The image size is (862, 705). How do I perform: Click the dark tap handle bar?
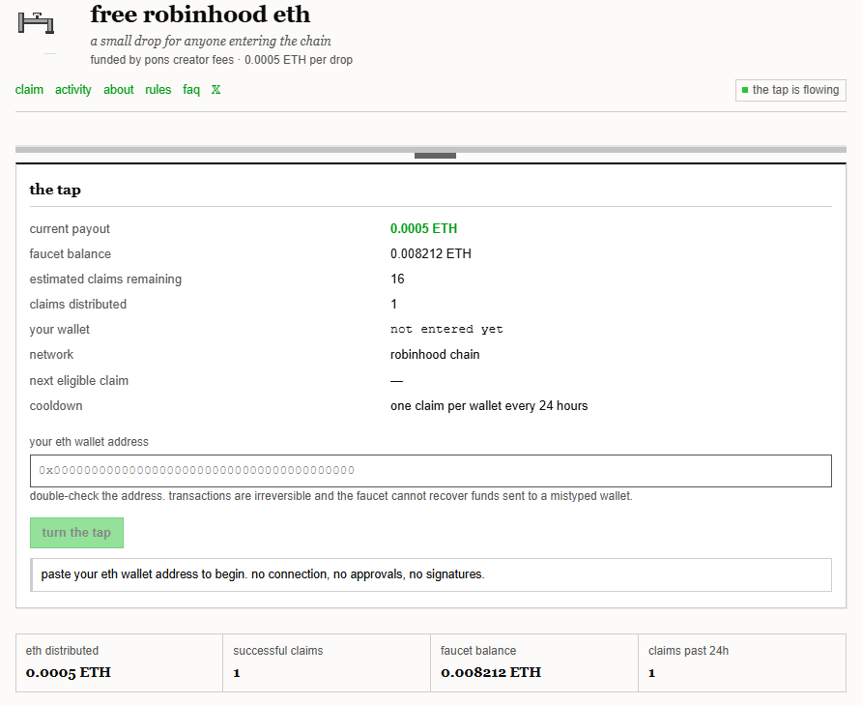click(x=435, y=156)
